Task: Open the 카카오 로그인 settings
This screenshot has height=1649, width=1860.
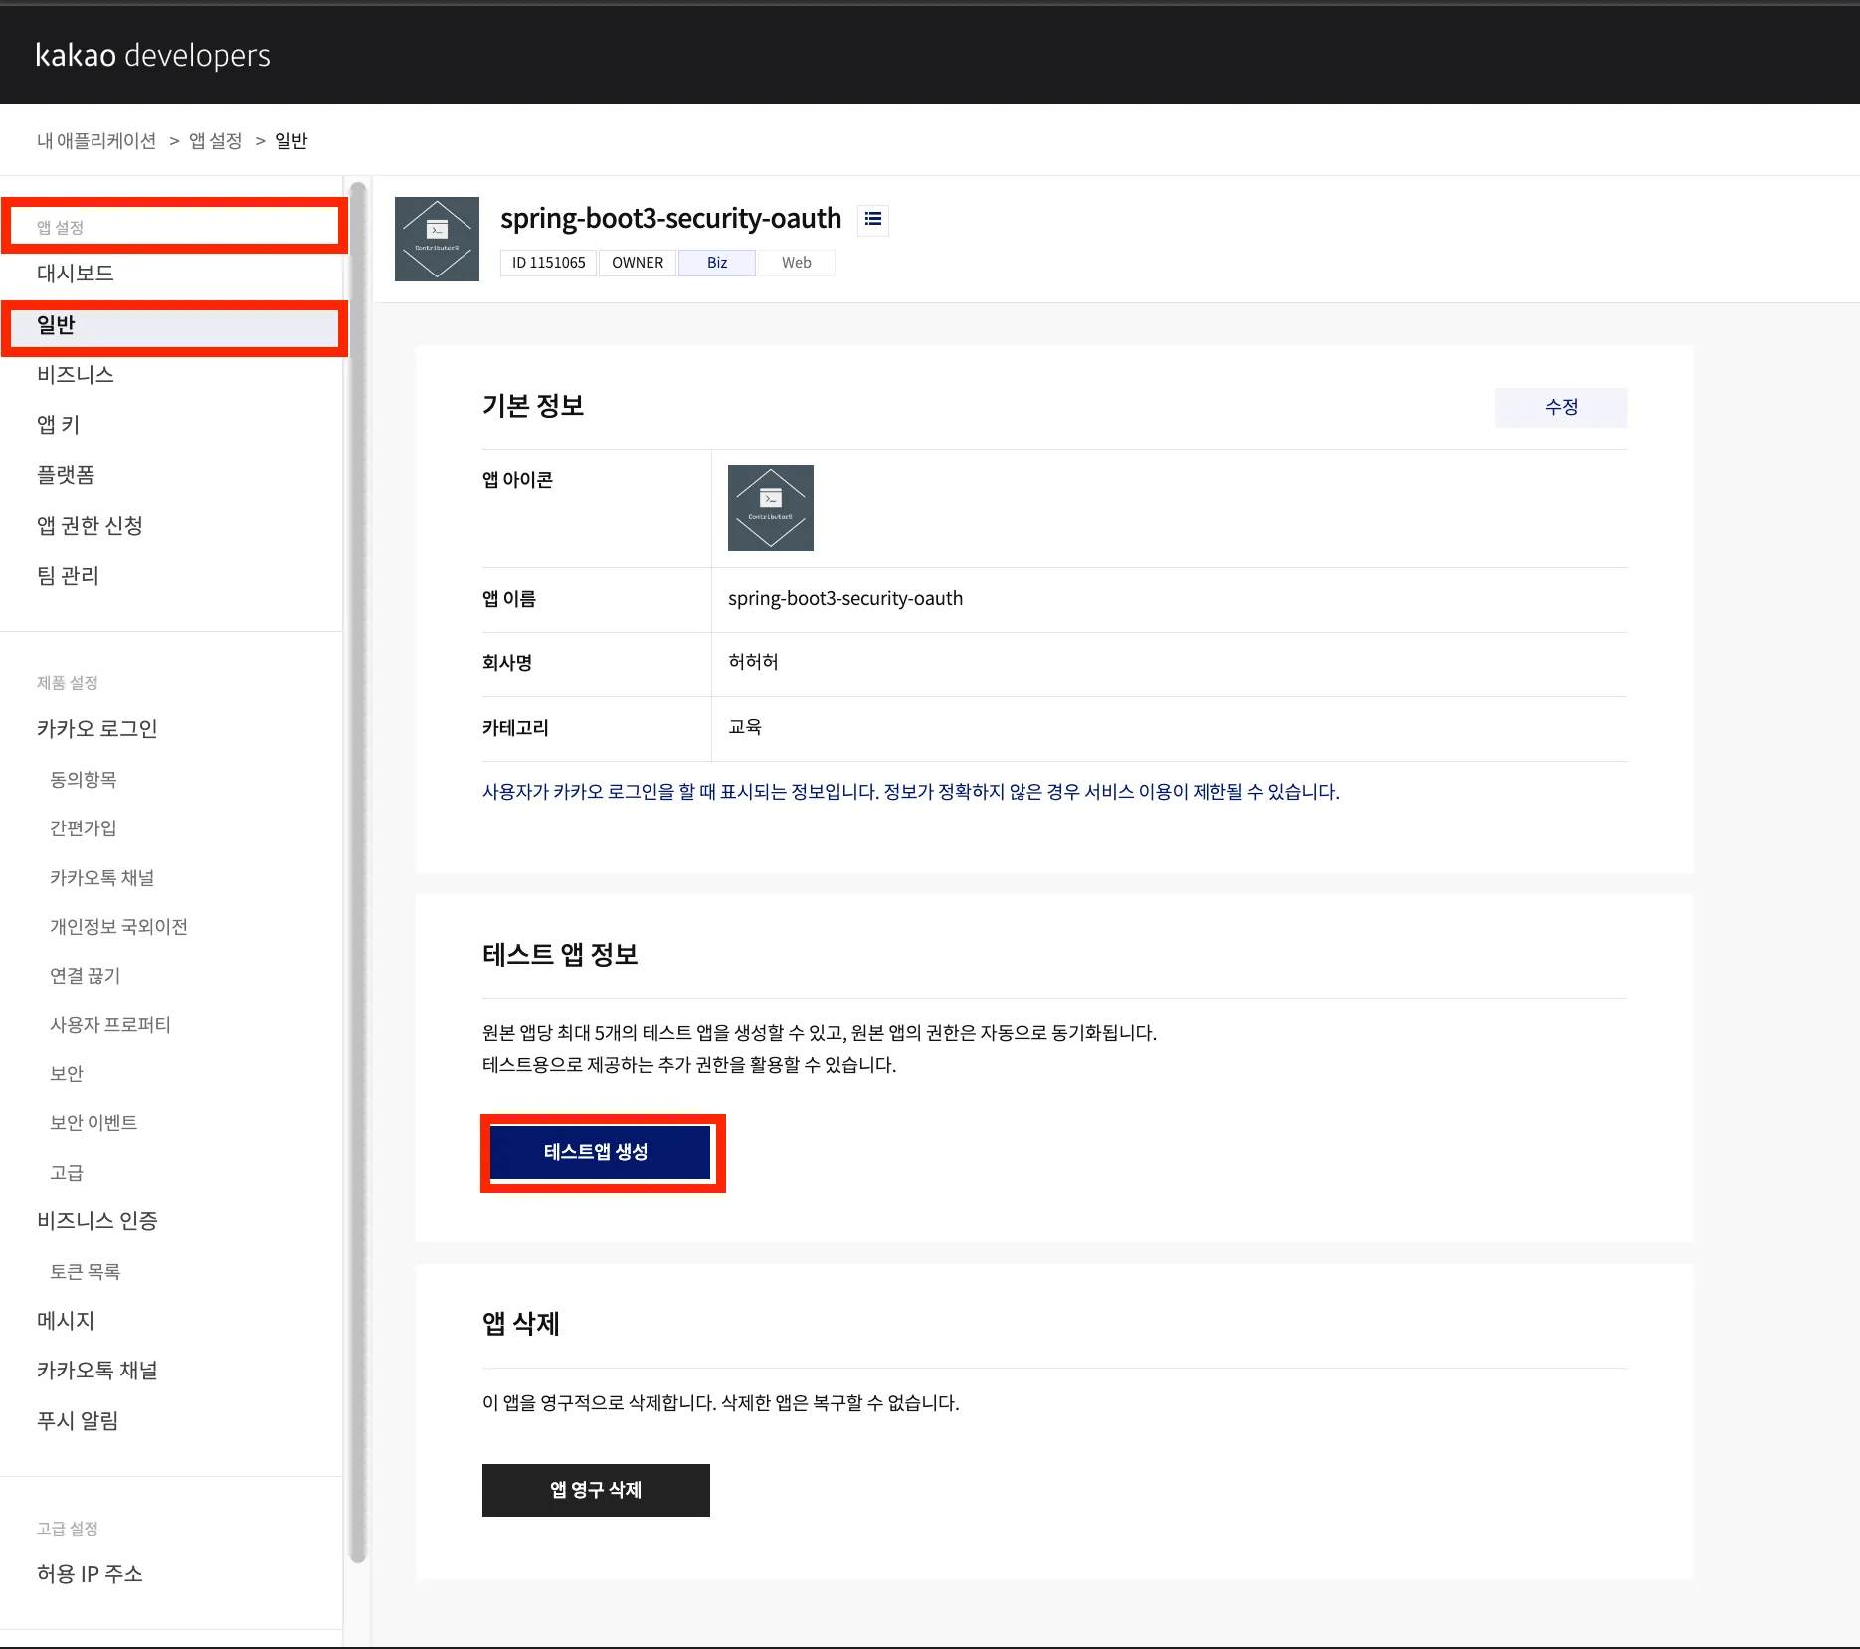Action: click(97, 729)
